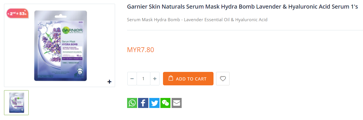
Task: Share this product via WhatsApp
Action: [132, 103]
